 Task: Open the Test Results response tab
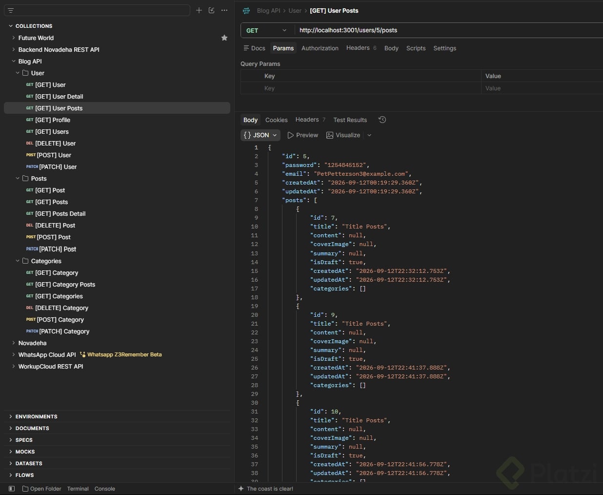(350, 120)
